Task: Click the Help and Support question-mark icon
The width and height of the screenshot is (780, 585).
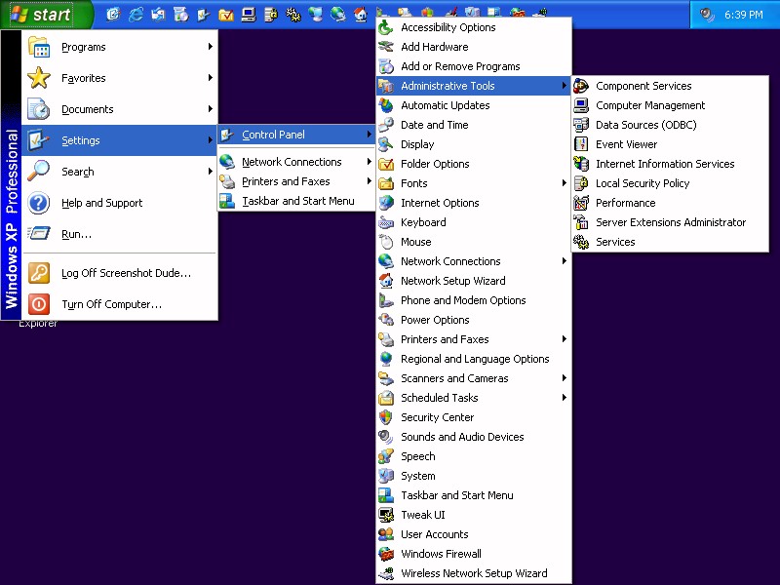Action: [x=39, y=203]
